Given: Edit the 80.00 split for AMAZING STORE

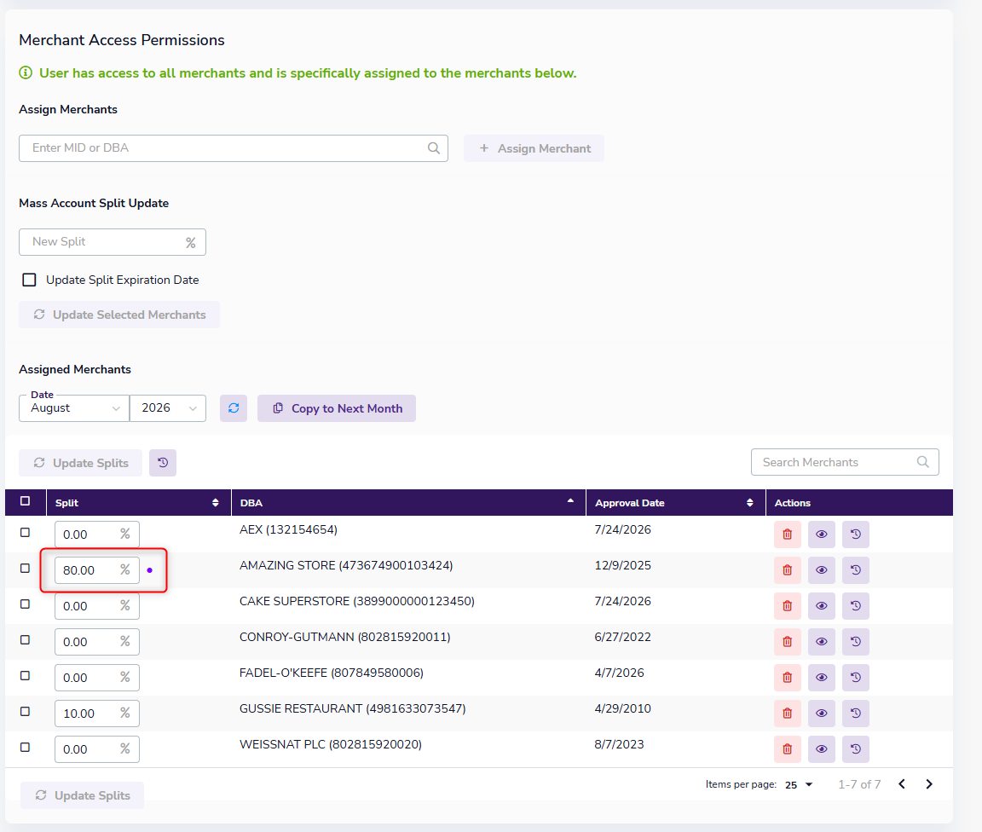Looking at the screenshot, I should [x=96, y=570].
